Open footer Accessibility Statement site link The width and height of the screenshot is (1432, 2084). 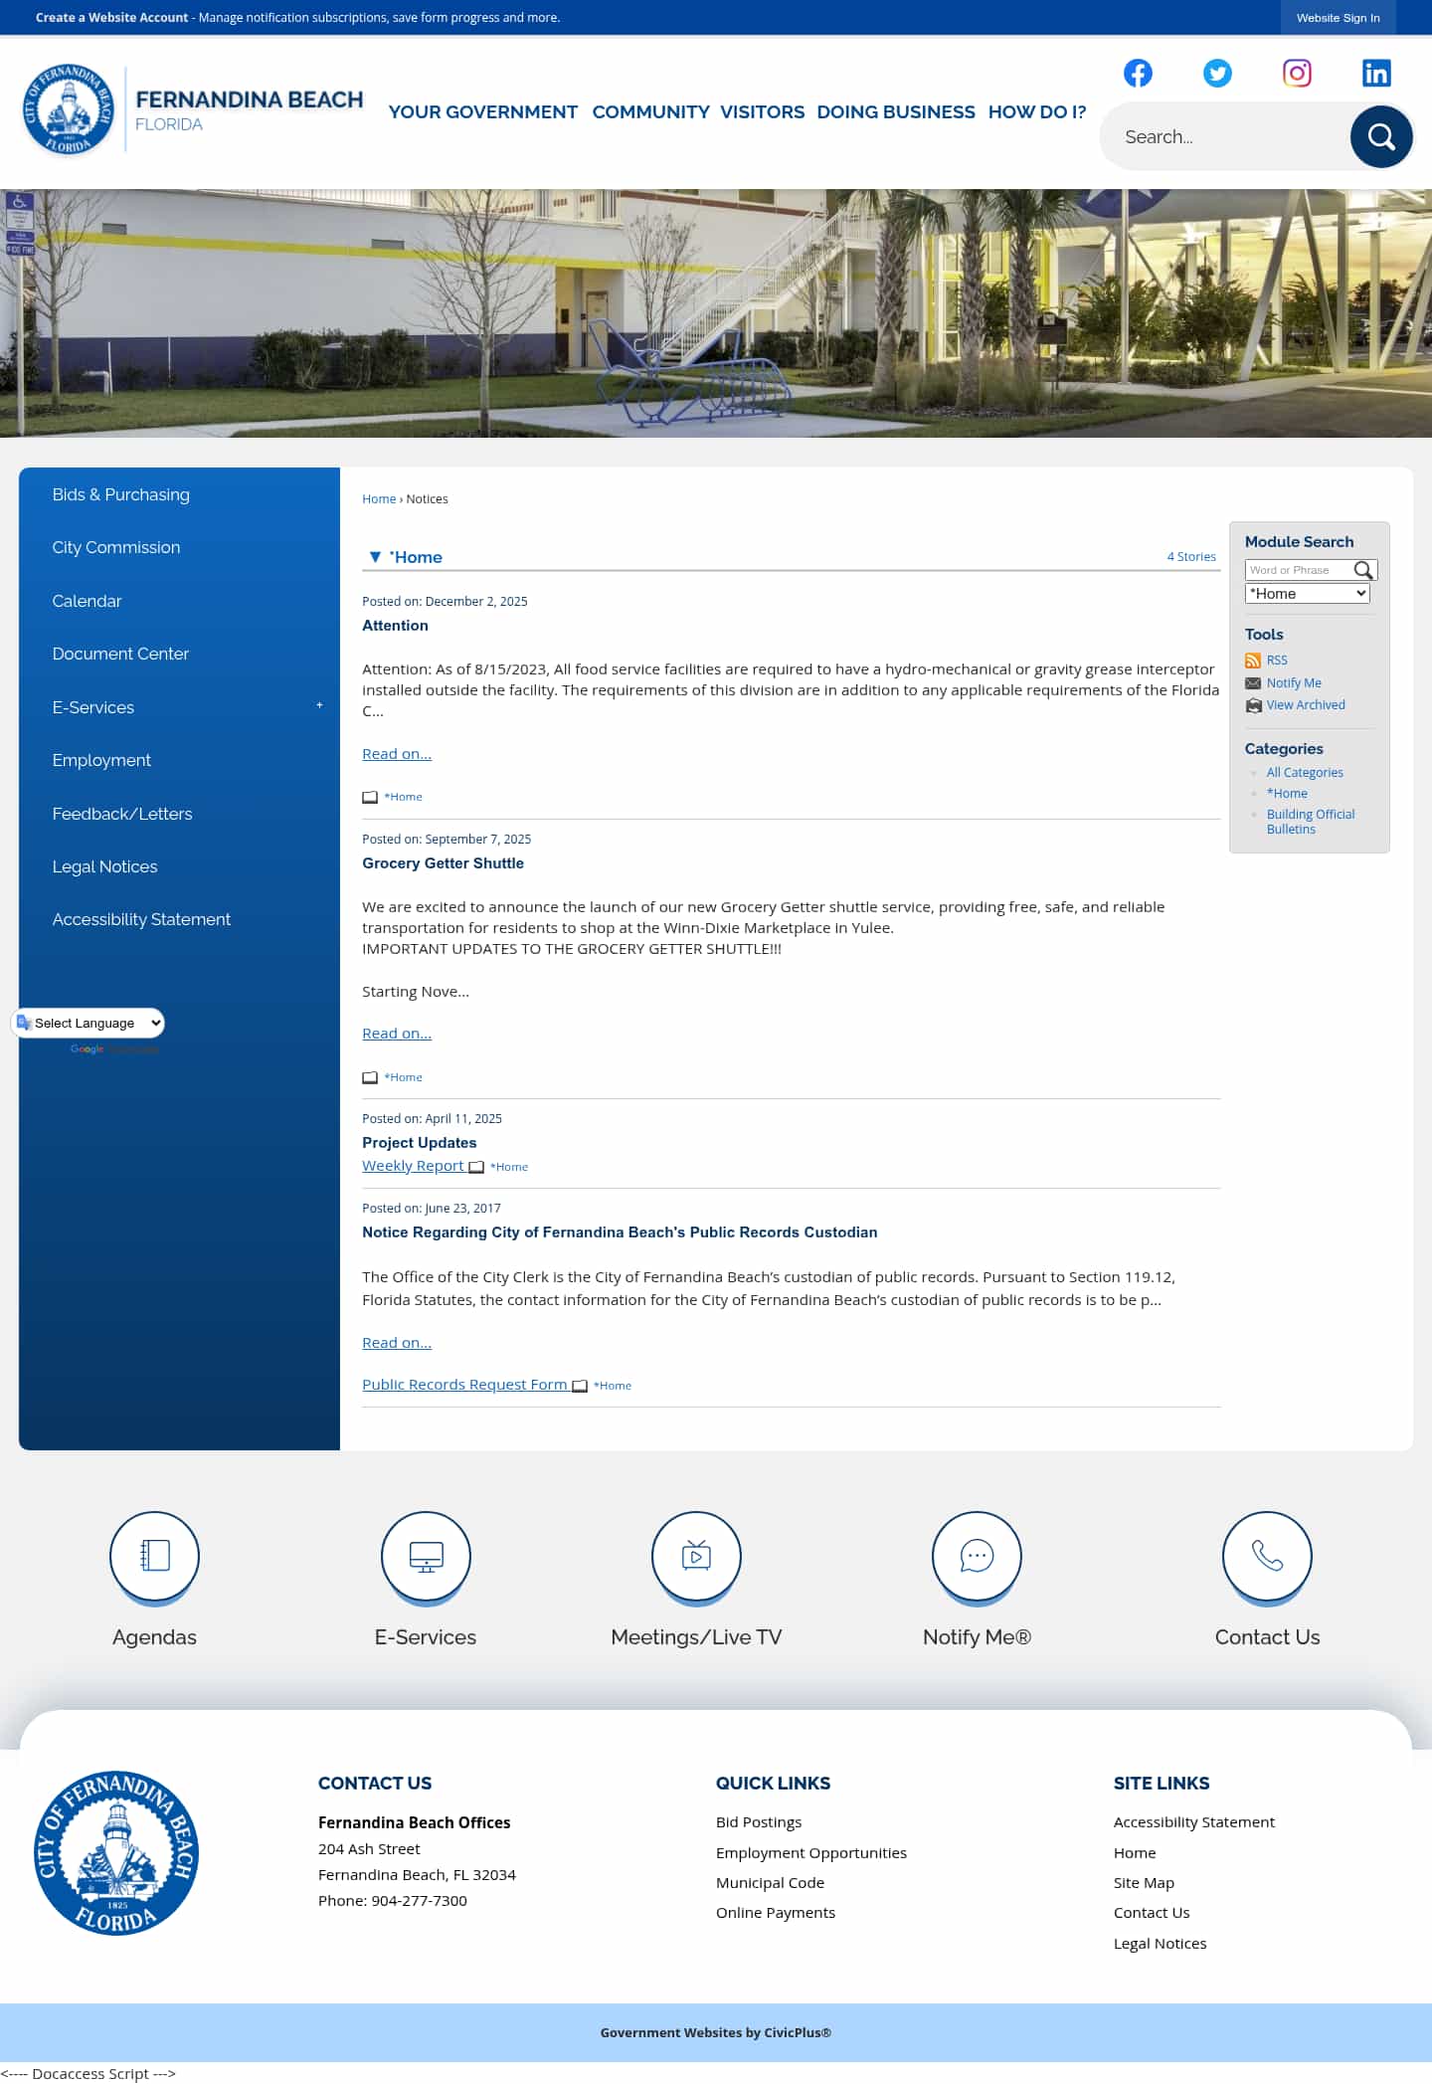tap(1194, 1822)
